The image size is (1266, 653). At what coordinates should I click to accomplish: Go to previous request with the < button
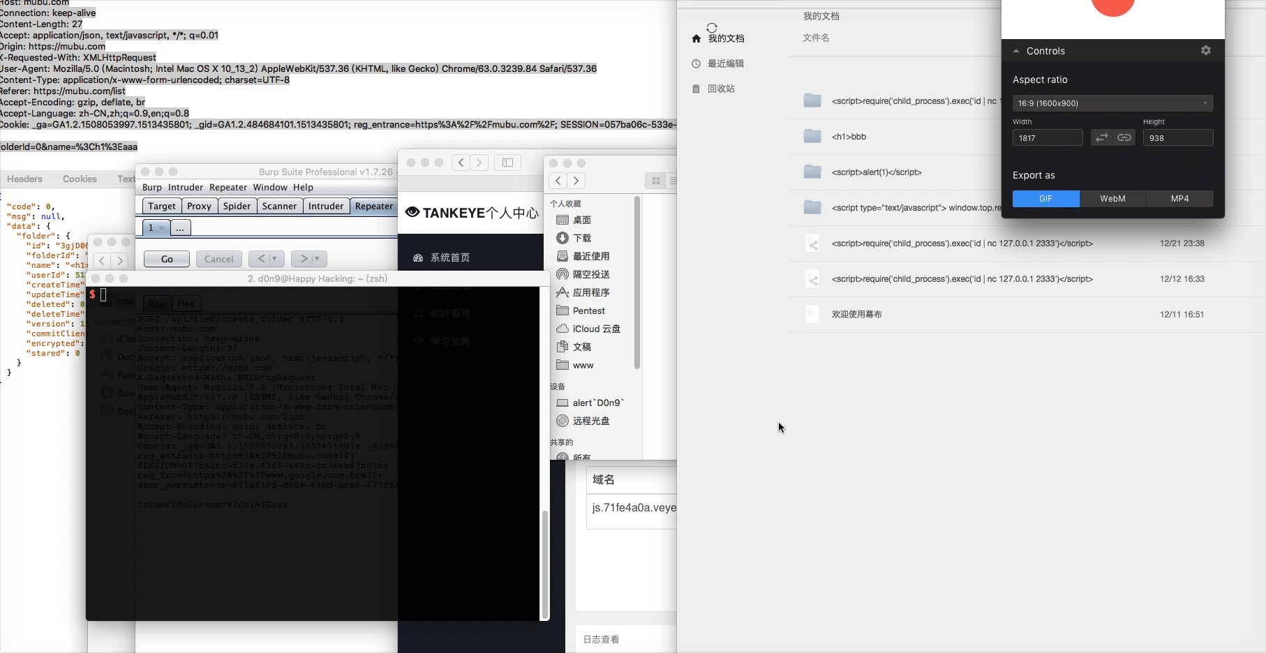[x=261, y=259]
